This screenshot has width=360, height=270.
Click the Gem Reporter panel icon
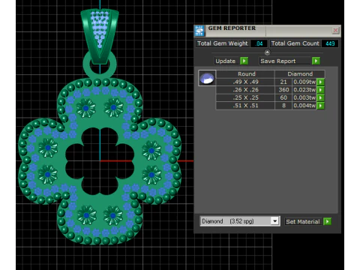pos(199,31)
